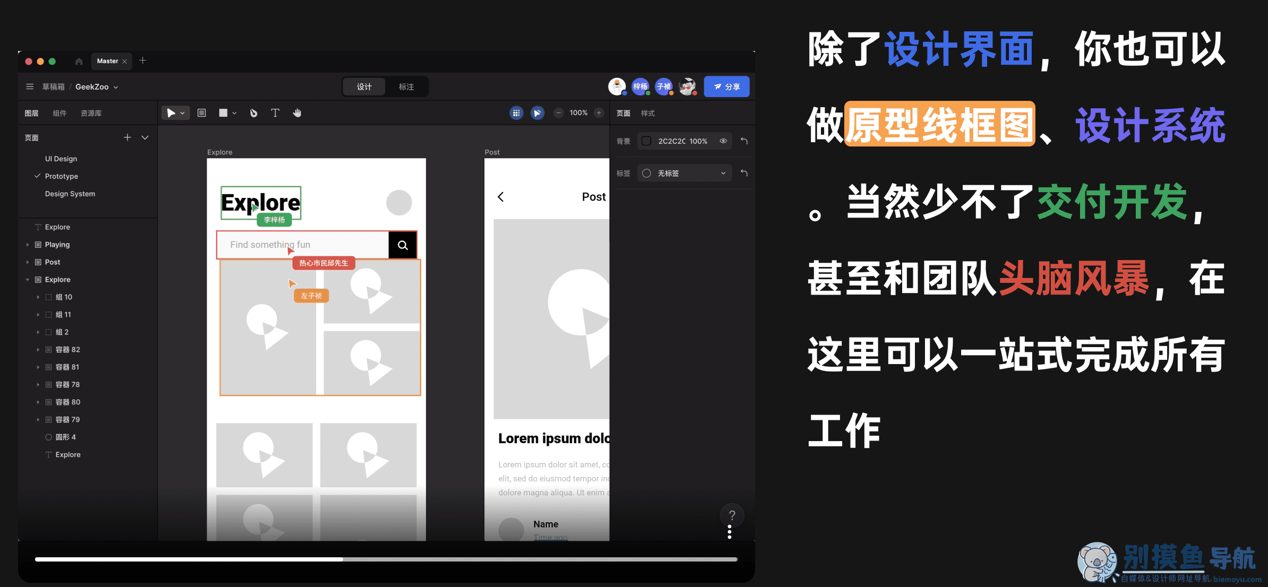This screenshot has width=1268, height=587.
Task: Select the Pen tool in toolbar
Action: point(253,113)
